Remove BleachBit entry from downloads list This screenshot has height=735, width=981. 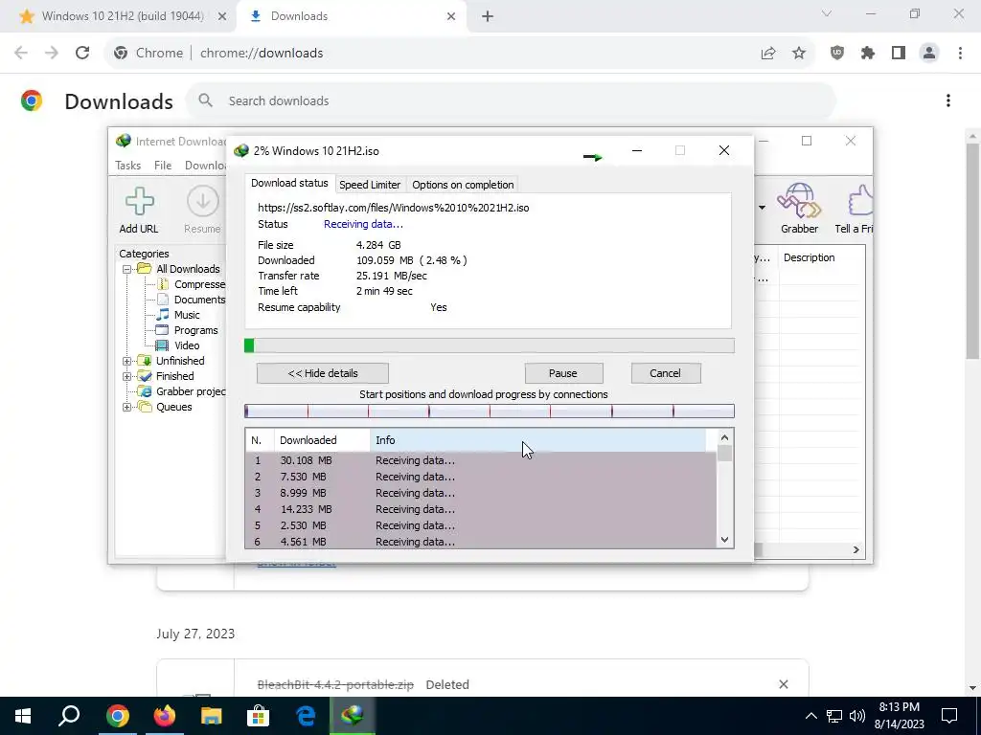click(x=784, y=684)
